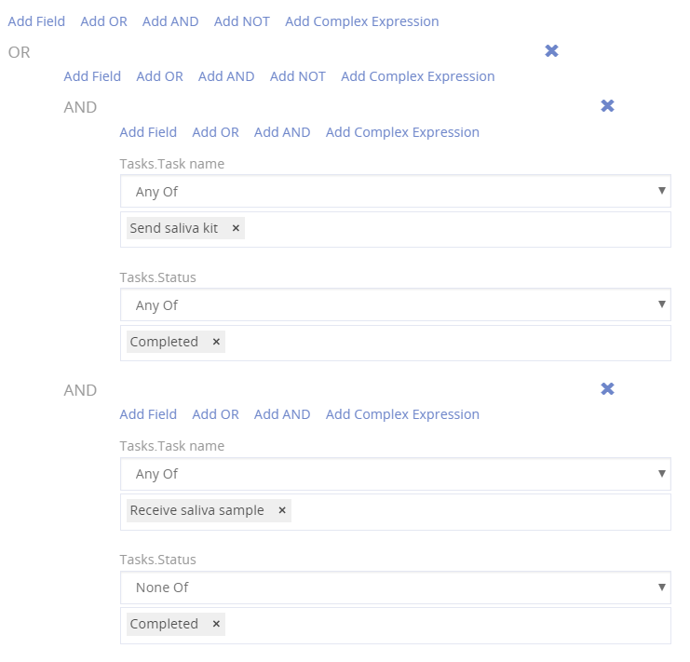Add Field in the second AND group

point(148,414)
